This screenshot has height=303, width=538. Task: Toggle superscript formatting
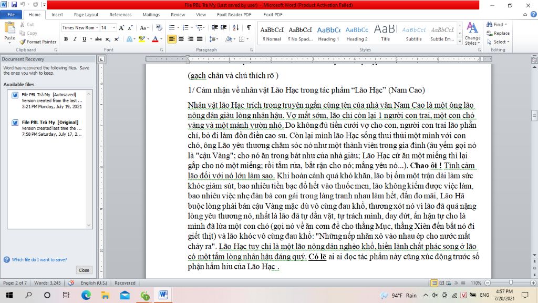pyautogui.click(x=117, y=39)
